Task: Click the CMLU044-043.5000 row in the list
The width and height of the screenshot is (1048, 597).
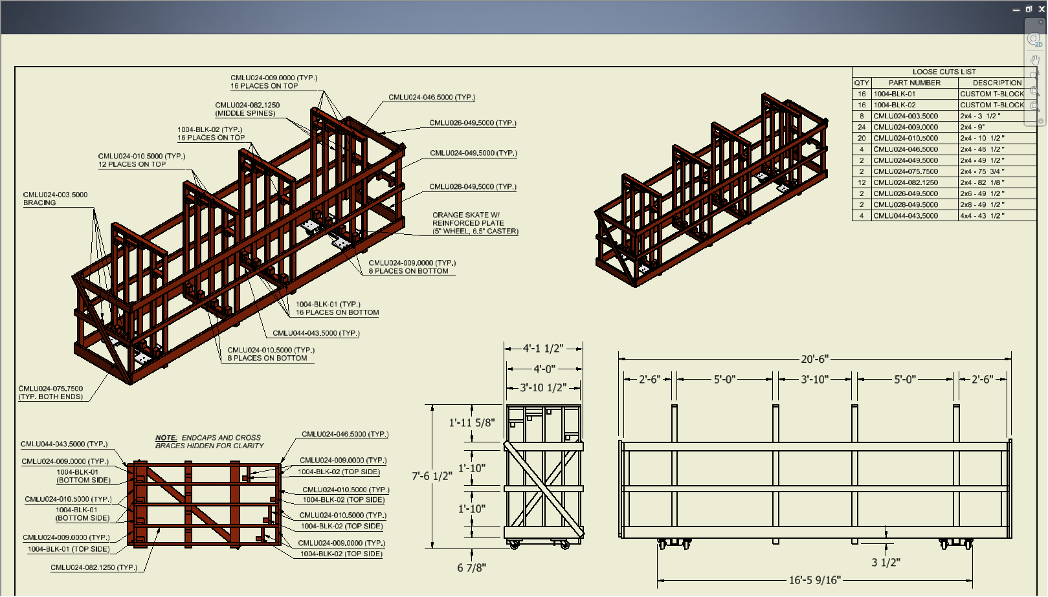Action: (x=905, y=215)
